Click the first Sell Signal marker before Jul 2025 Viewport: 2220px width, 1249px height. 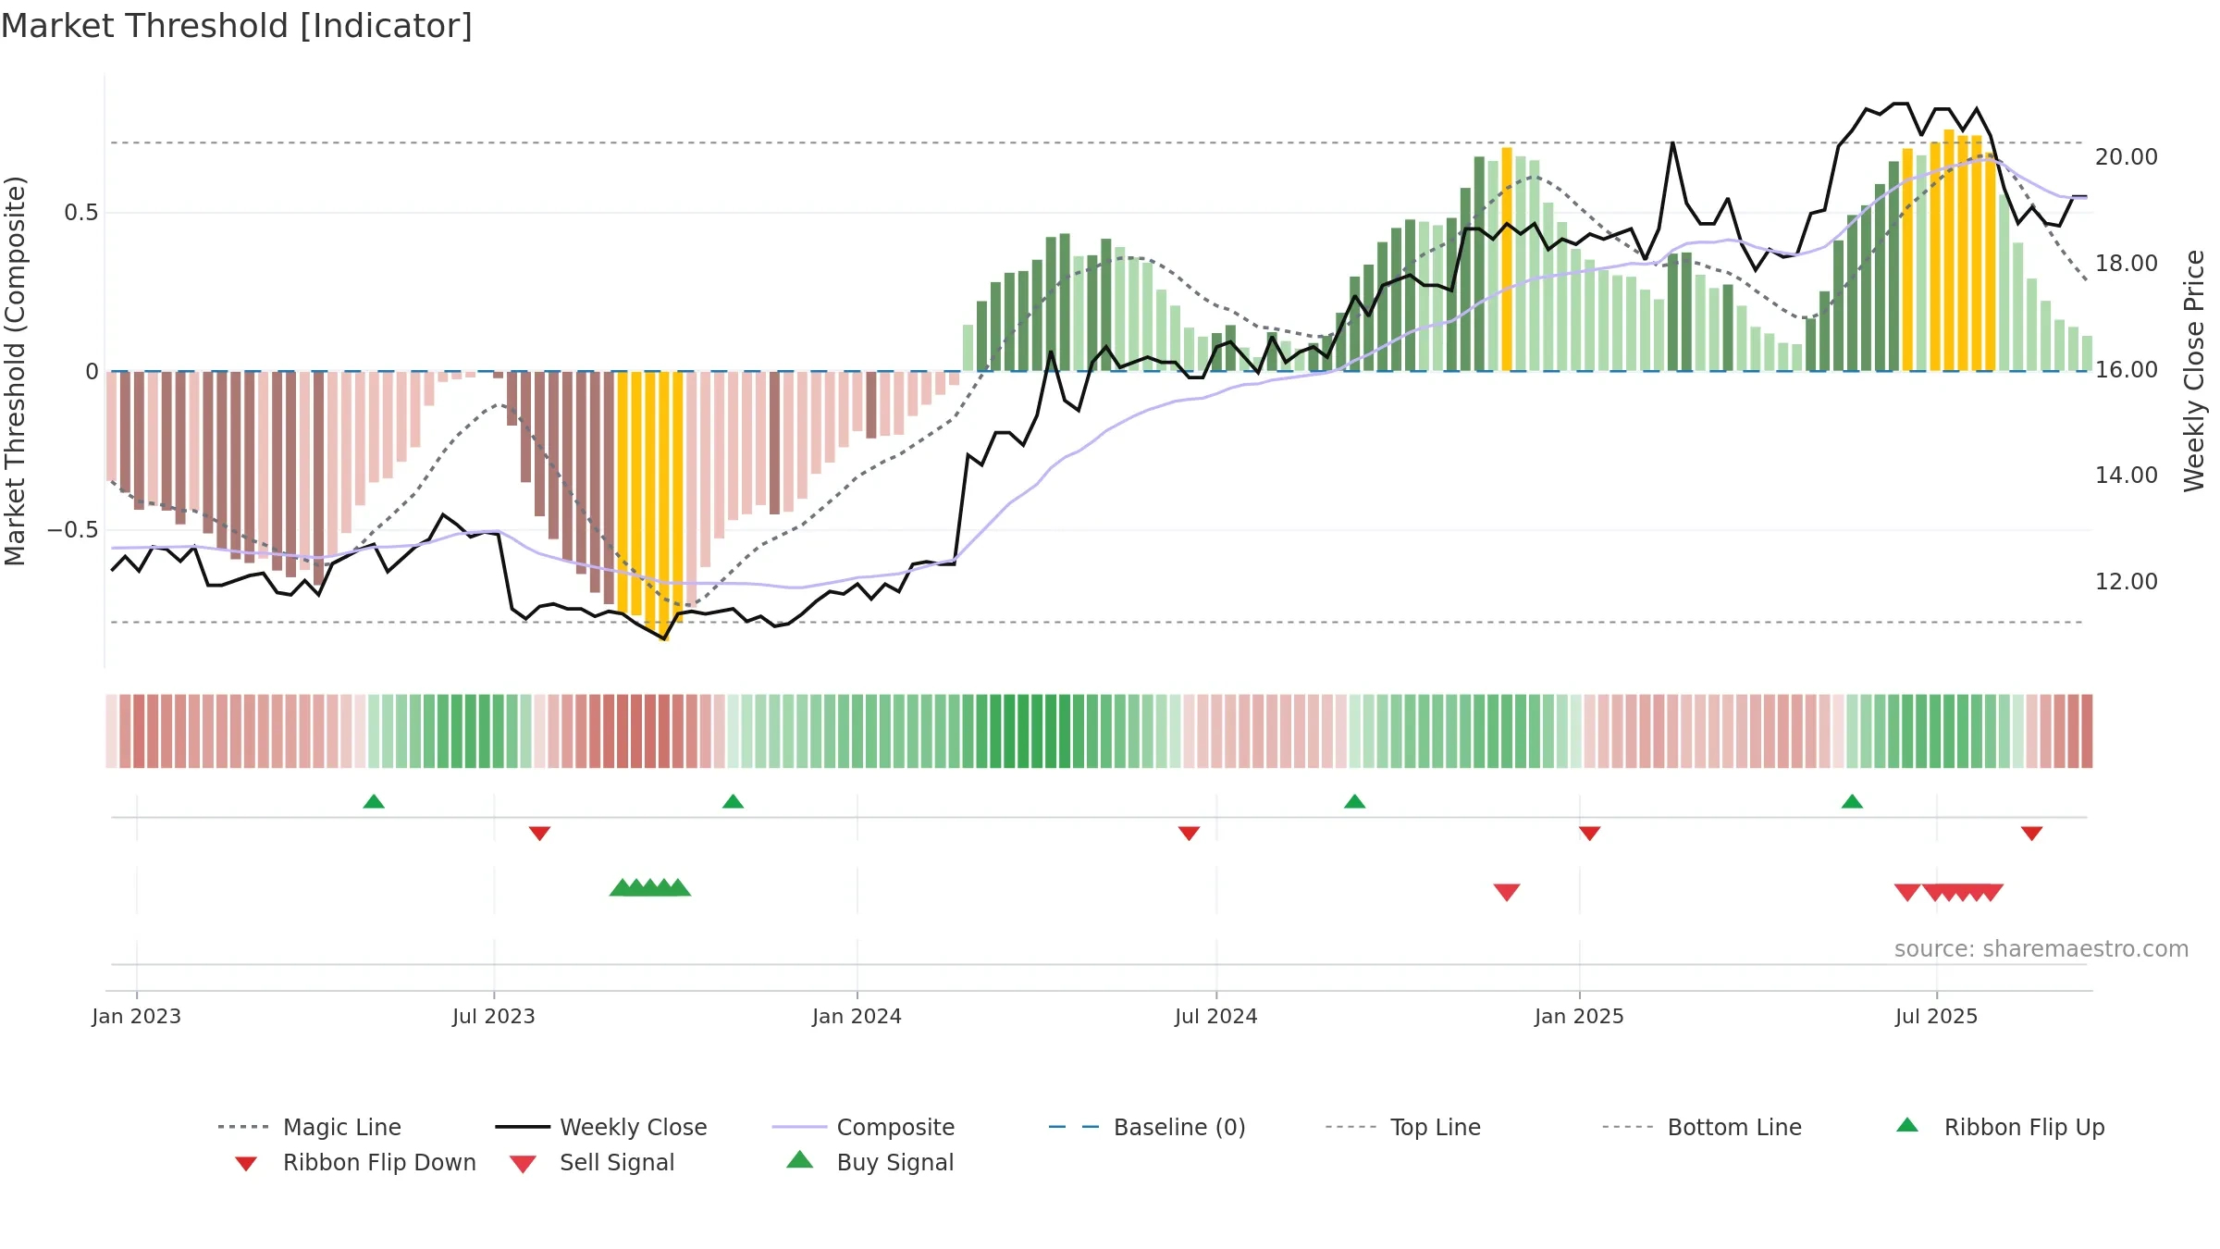pyautogui.click(x=1907, y=892)
